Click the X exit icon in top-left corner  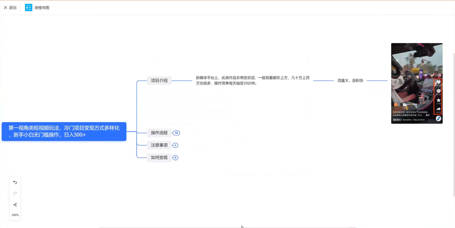pos(5,7)
